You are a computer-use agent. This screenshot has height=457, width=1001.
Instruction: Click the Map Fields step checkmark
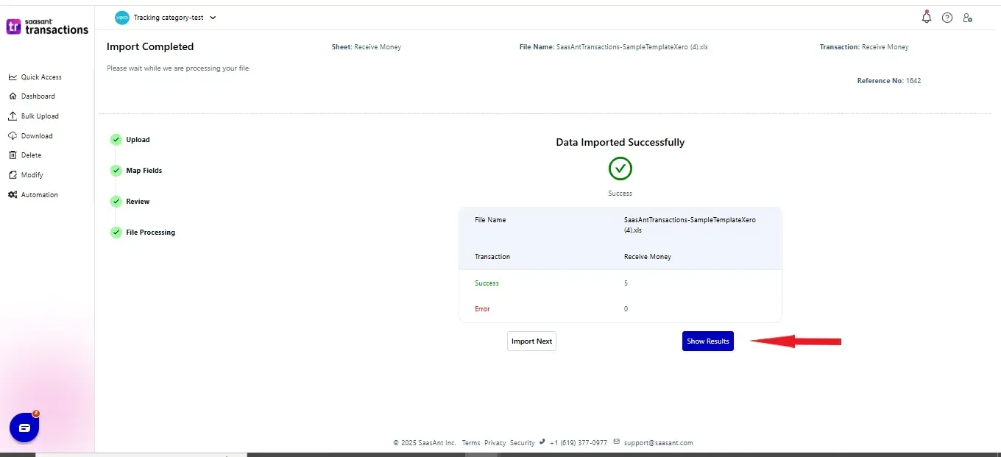click(x=116, y=170)
